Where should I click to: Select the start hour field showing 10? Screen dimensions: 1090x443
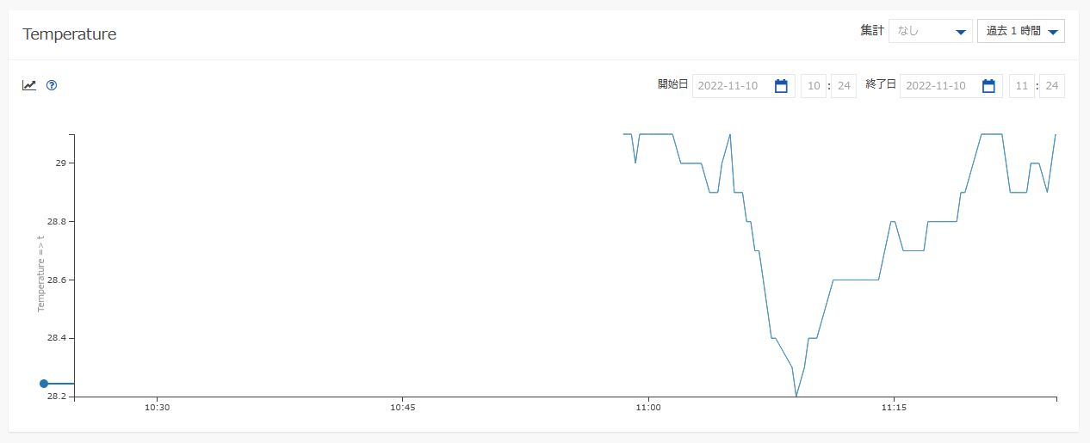(x=813, y=86)
